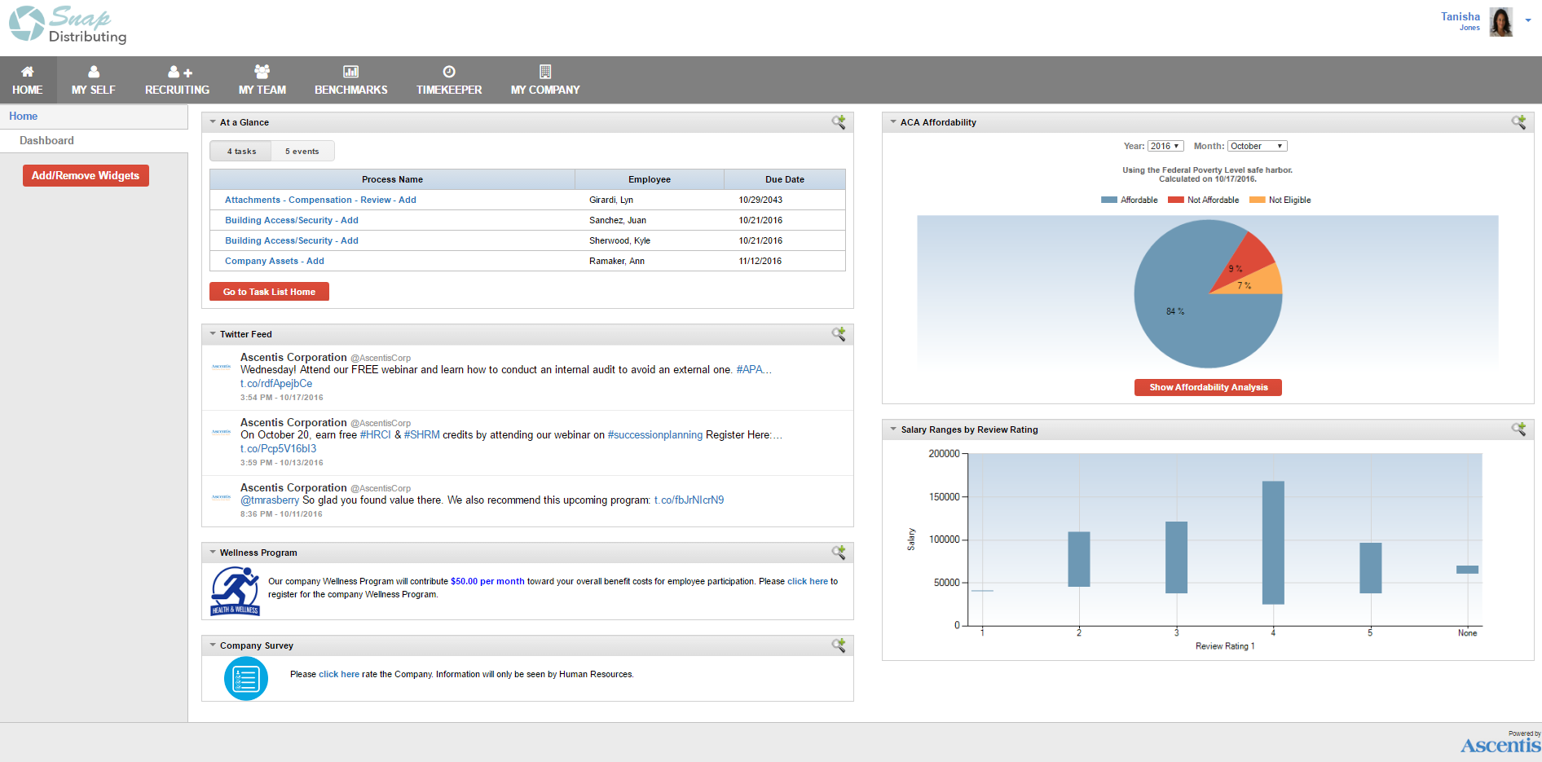Click Show Affordability Analysis button
Image resolution: width=1542 pixels, height=762 pixels.
tap(1208, 387)
